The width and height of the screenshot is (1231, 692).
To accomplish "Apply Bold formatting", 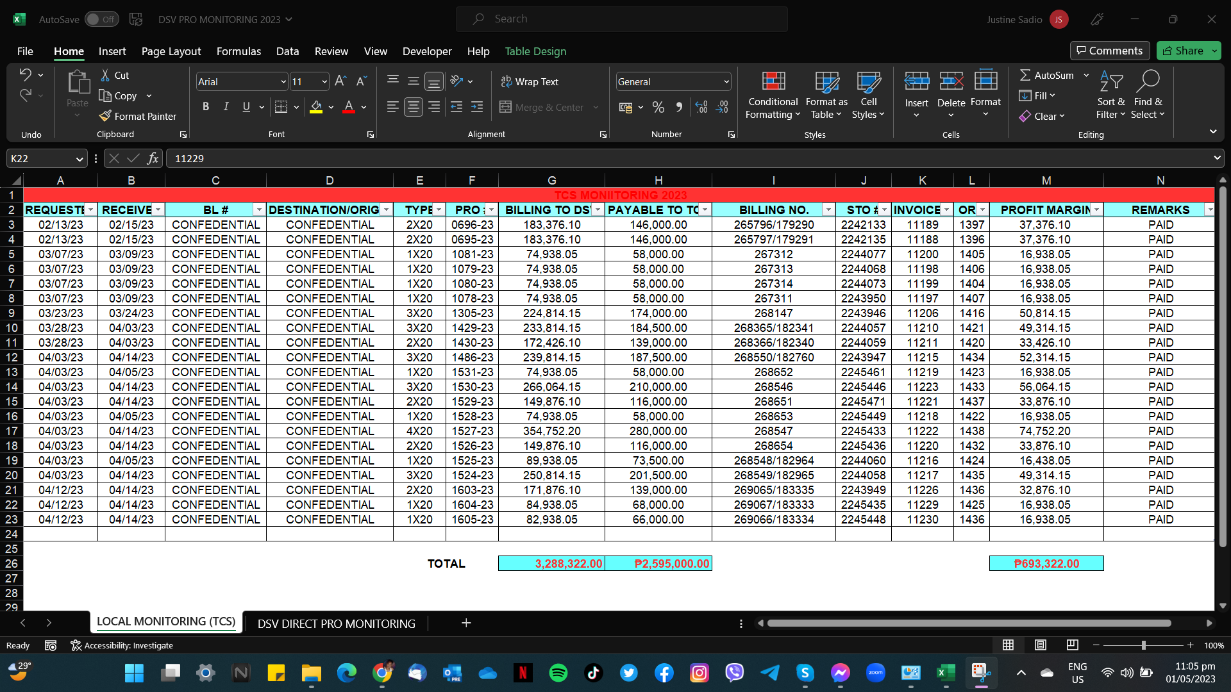I will click(206, 107).
